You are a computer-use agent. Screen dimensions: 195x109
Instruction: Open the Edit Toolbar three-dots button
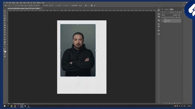coord(5,47)
